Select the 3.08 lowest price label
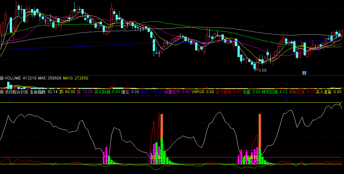Image resolution: width=344 pixels, height=174 pixels. [262, 70]
